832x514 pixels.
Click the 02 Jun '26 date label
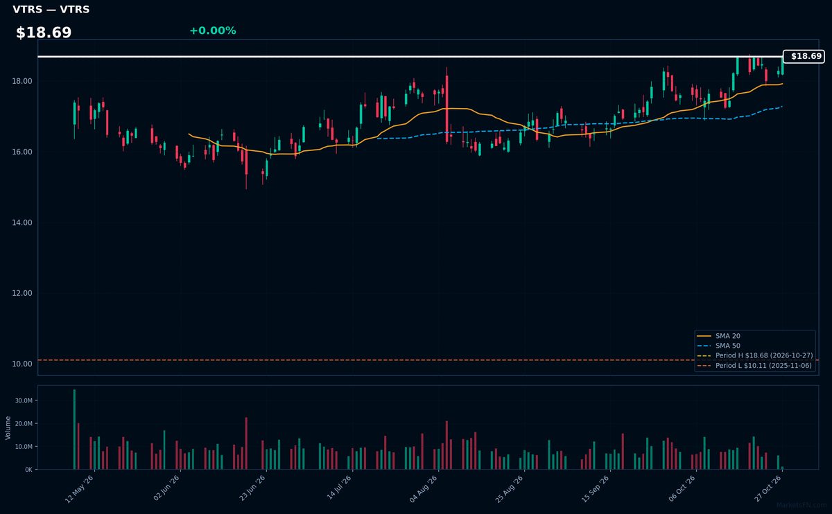coord(166,489)
